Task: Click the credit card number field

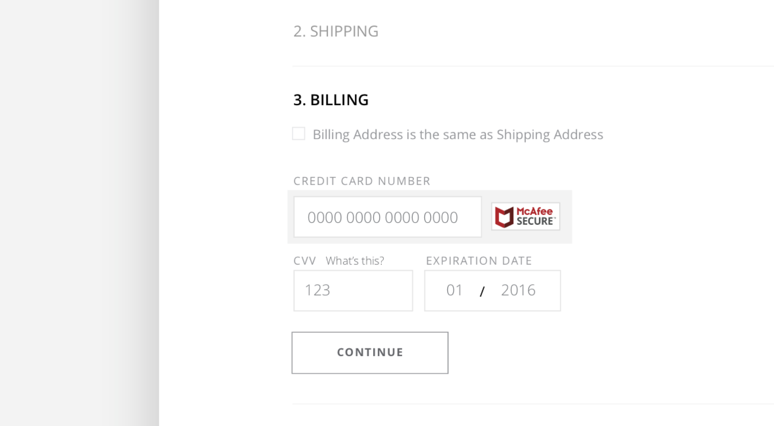Action: tap(387, 217)
